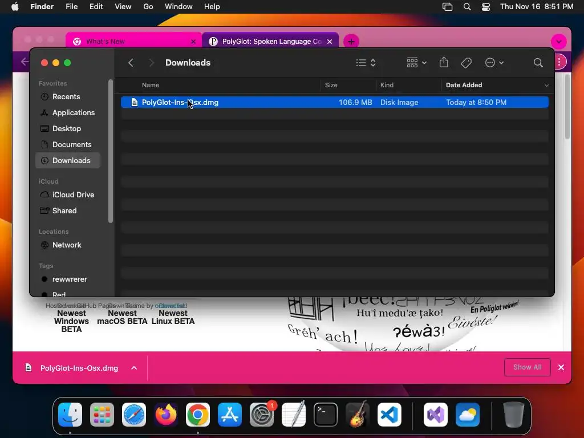This screenshot has width=584, height=438.
Task: Close the browser download bar
Action: point(561,368)
